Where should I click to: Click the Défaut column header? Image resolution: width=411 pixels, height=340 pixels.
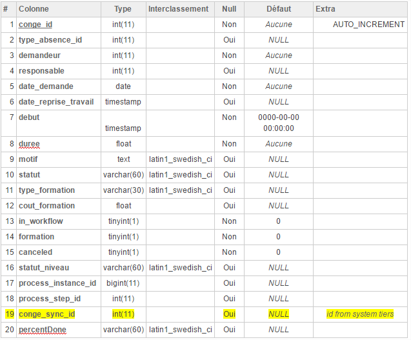click(x=278, y=9)
